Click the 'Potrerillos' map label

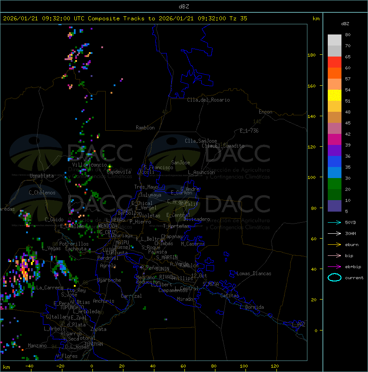pyautogui.click(x=74, y=243)
